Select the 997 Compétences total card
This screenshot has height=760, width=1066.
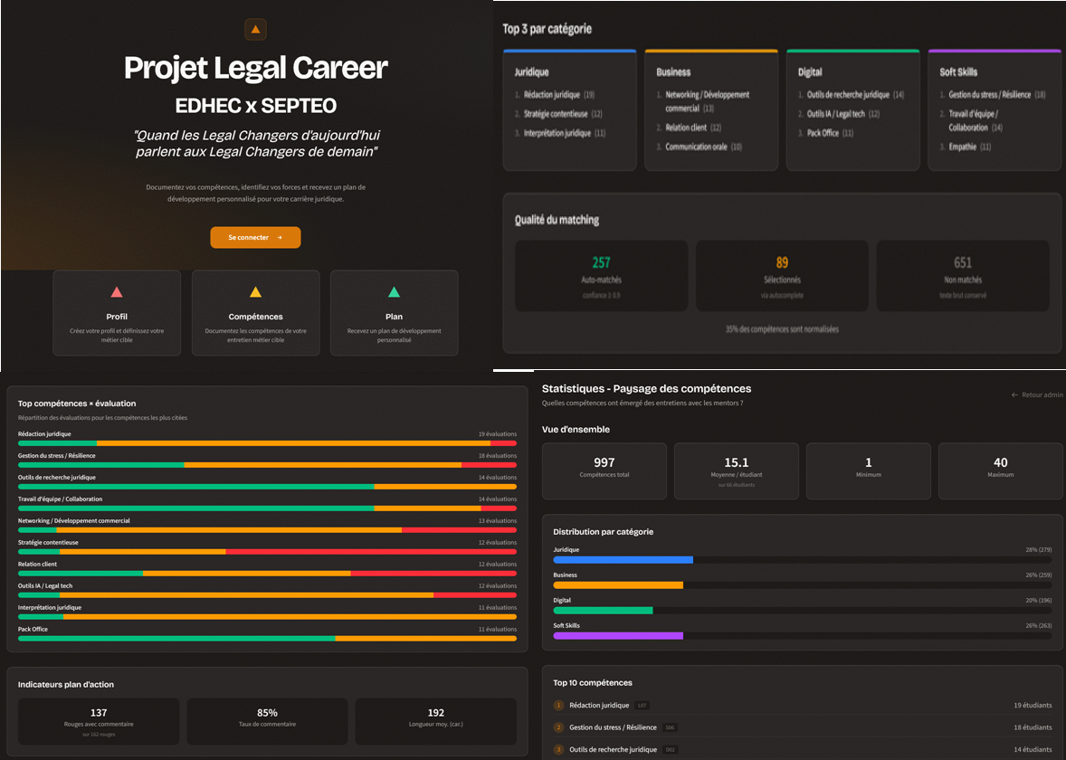click(604, 470)
